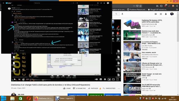Like the video with J'AIME
The width and height of the screenshot is (179, 101).
tap(67, 88)
